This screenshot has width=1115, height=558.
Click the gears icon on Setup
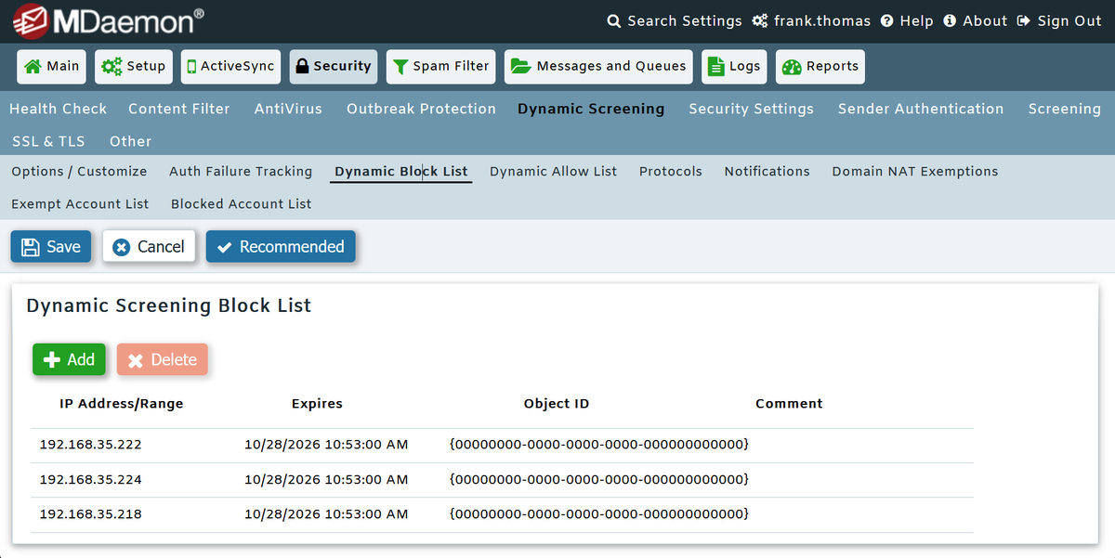(x=111, y=67)
